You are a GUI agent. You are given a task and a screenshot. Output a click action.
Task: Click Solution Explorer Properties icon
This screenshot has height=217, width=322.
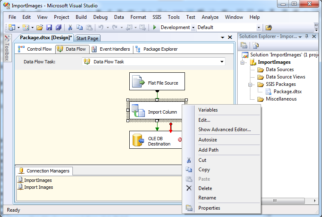(x=244, y=45)
